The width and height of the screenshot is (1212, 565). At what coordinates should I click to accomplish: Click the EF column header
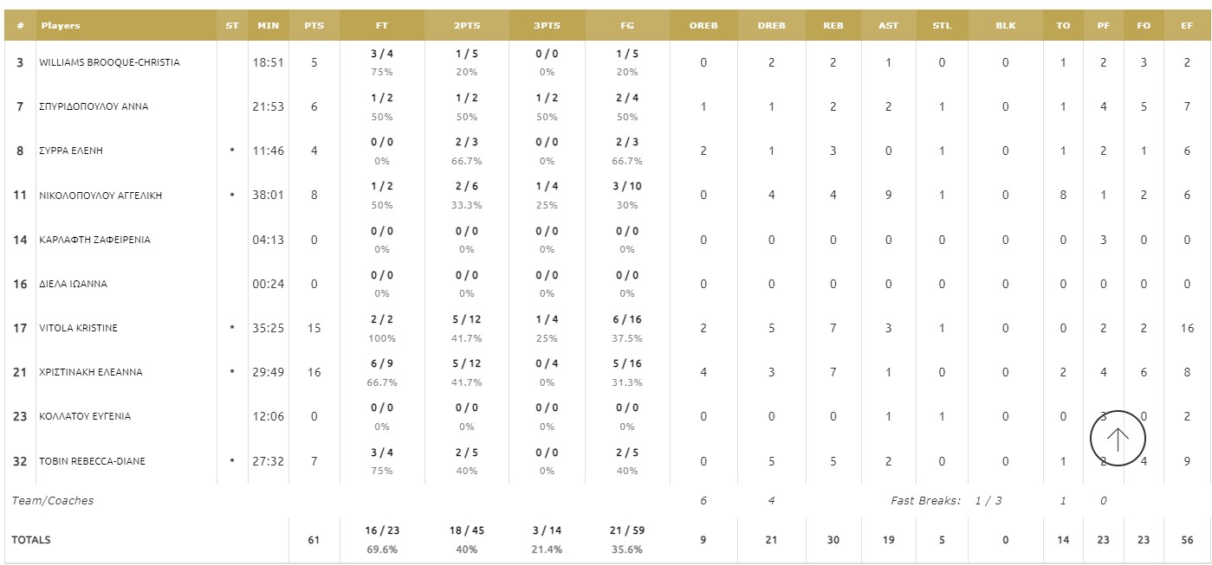pos(1187,26)
